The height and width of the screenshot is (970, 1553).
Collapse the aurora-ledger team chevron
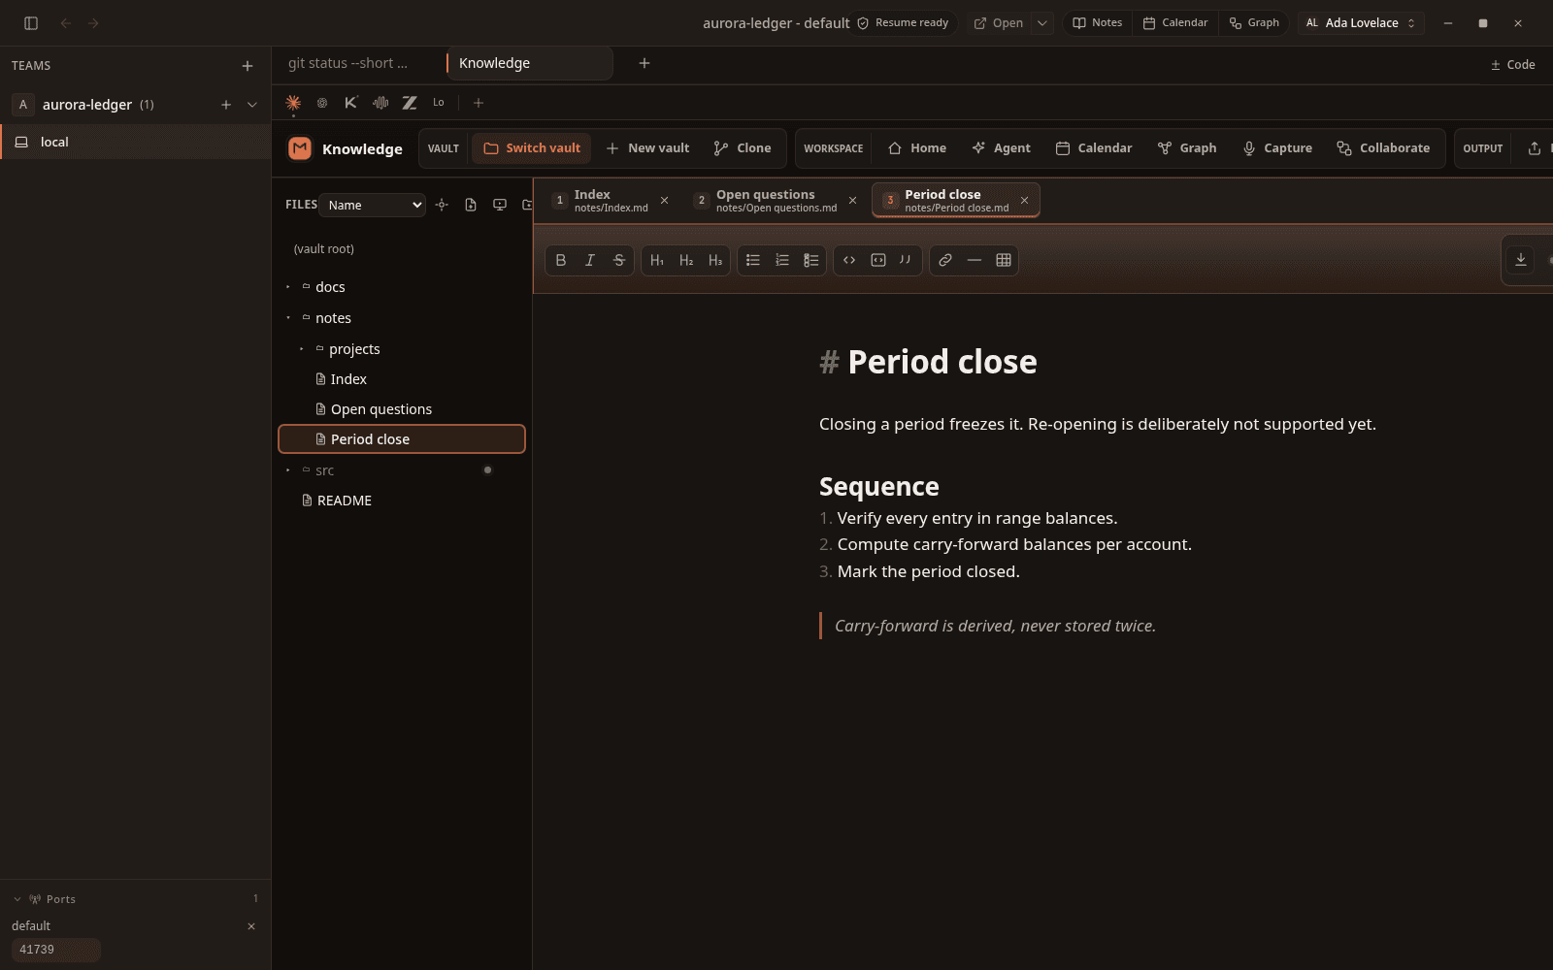(252, 105)
